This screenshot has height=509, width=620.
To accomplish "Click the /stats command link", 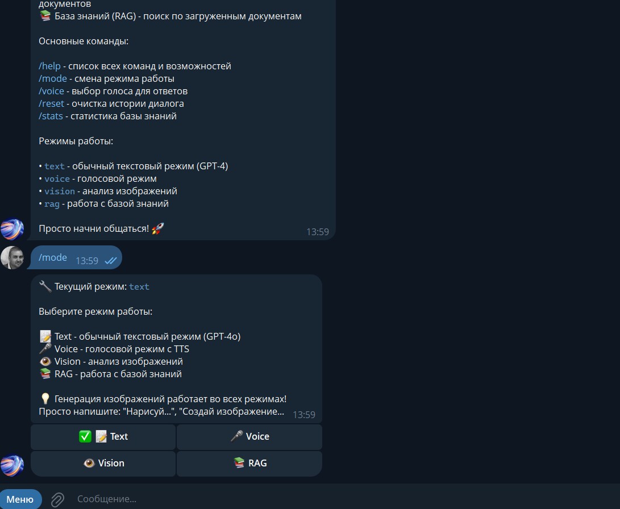I will point(51,116).
